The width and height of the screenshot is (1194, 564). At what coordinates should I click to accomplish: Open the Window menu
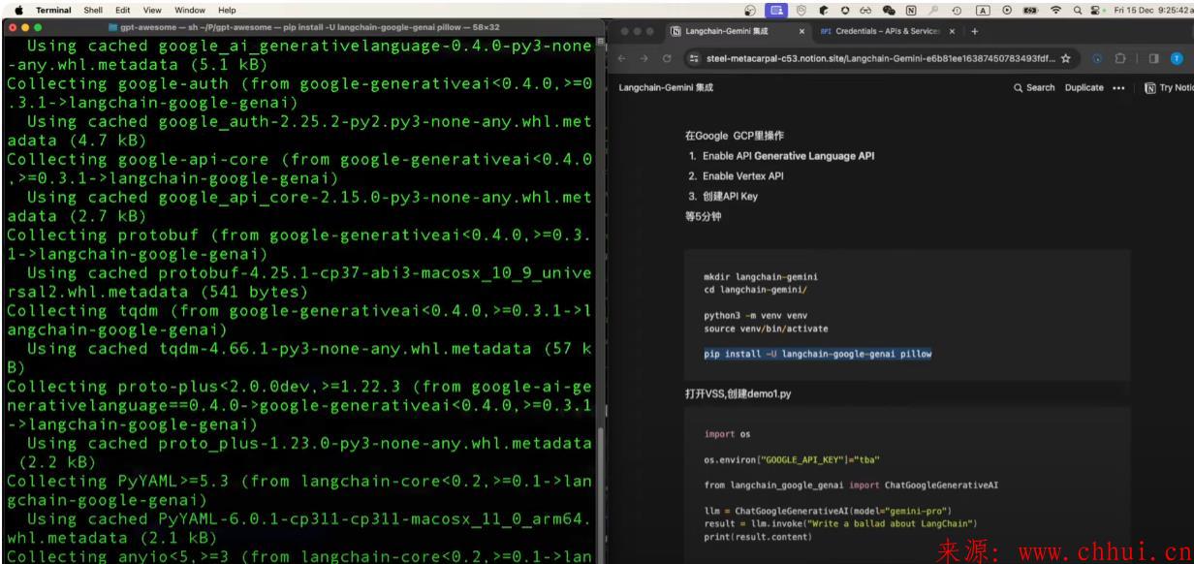tap(190, 10)
